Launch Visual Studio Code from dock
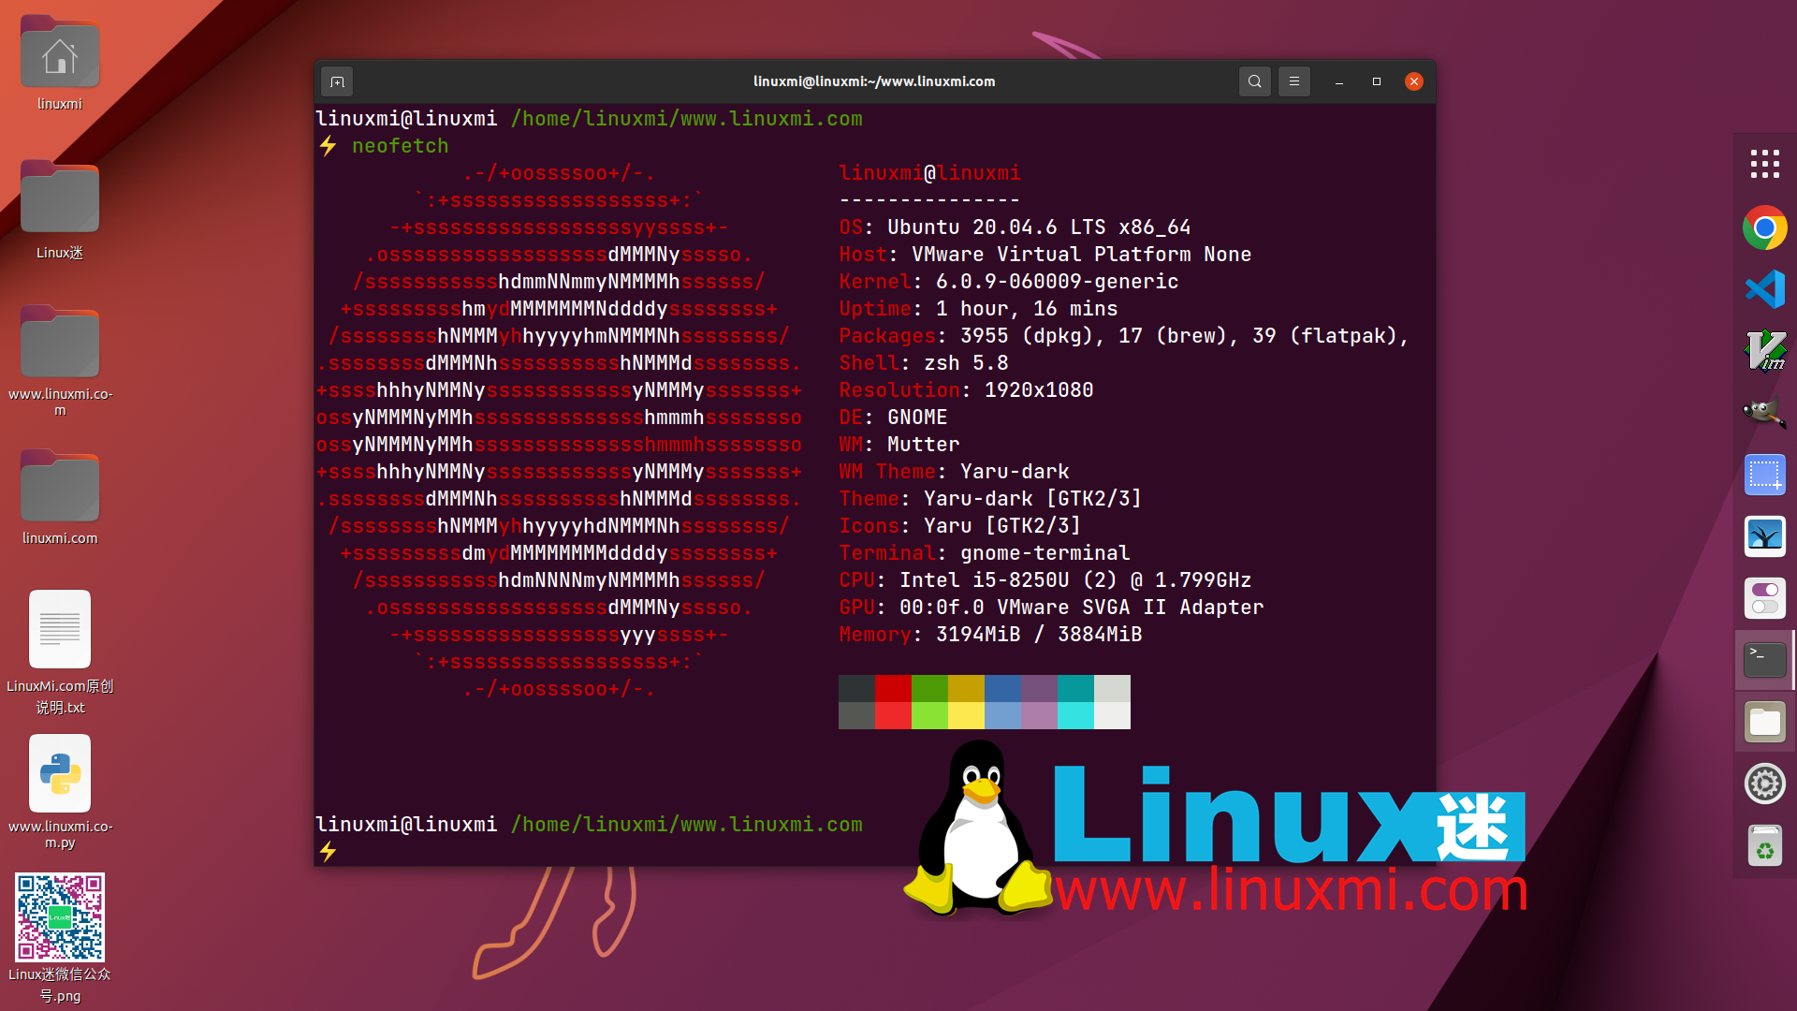 click(1764, 289)
